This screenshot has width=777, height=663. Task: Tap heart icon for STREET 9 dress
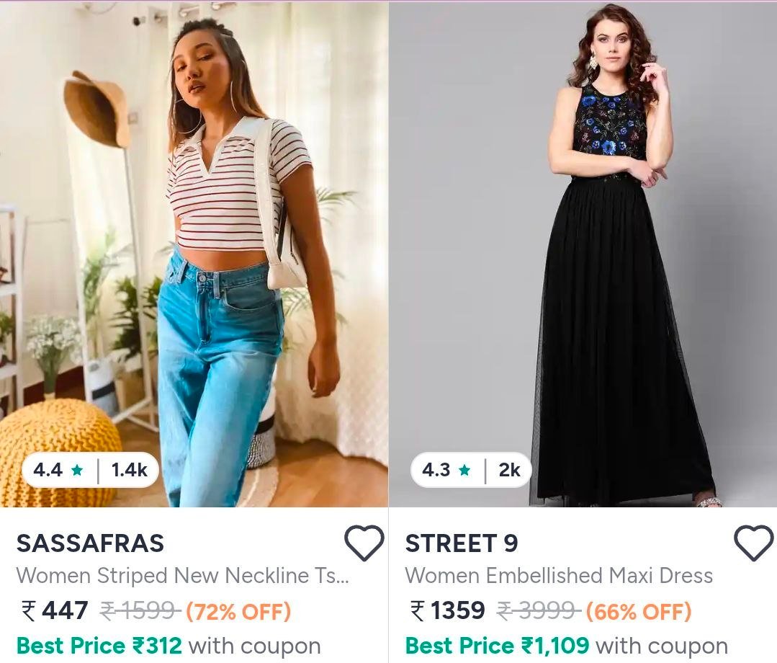(x=753, y=543)
